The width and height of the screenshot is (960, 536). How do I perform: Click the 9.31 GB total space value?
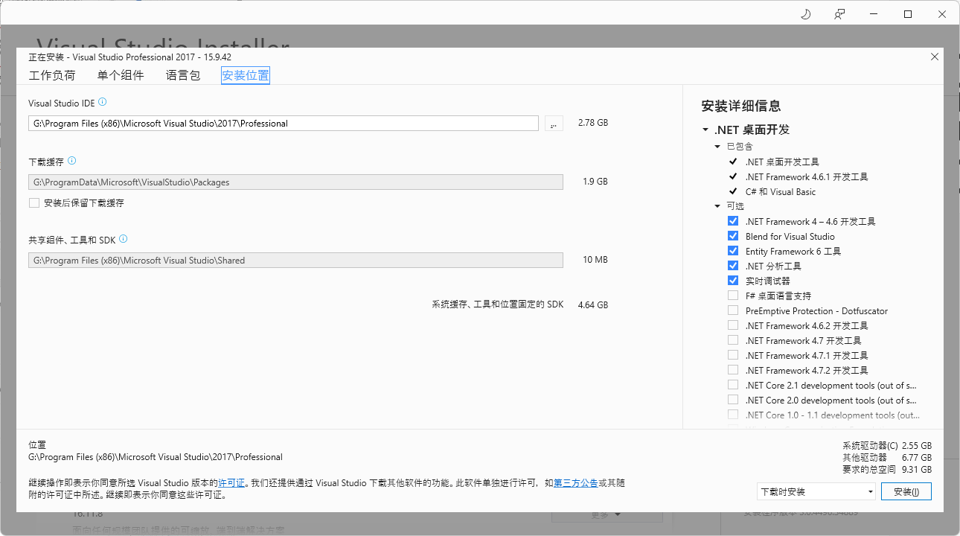[x=916, y=470]
